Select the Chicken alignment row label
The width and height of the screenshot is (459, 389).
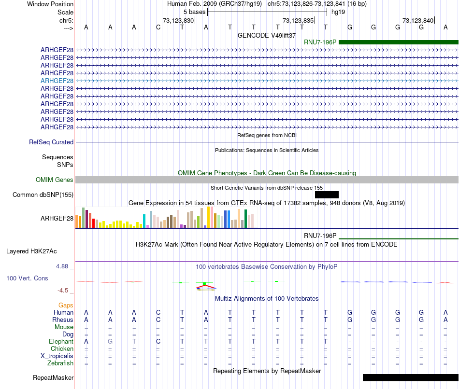62,348
